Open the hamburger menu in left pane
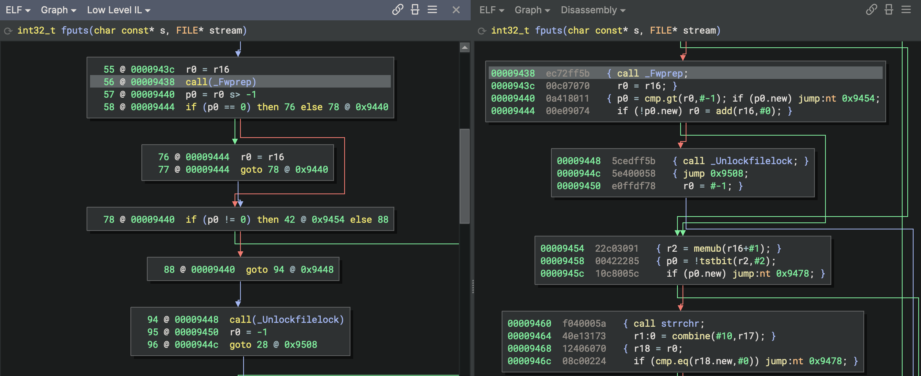This screenshot has height=376, width=921. pyautogui.click(x=432, y=10)
